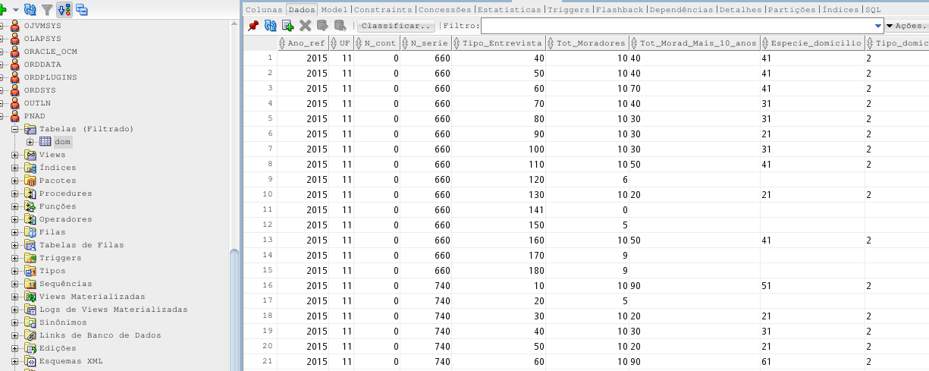Collapse all nodes in connections tree
Image resolution: width=929 pixels, height=371 pixels.
pyautogui.click(x=80, y=10)
